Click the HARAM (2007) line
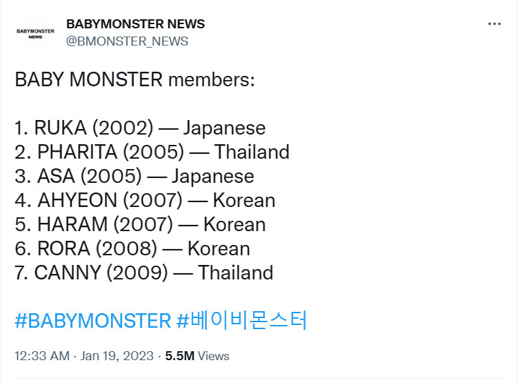 click(x=140, y=224)
